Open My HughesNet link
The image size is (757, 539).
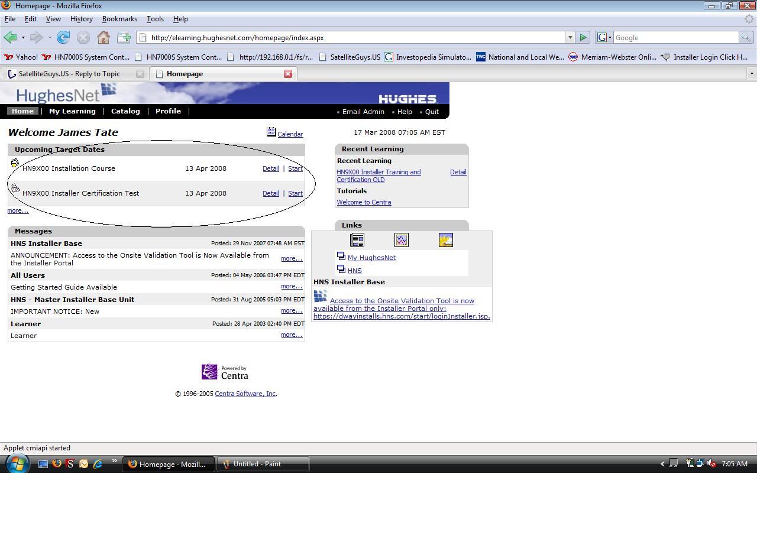371,258
